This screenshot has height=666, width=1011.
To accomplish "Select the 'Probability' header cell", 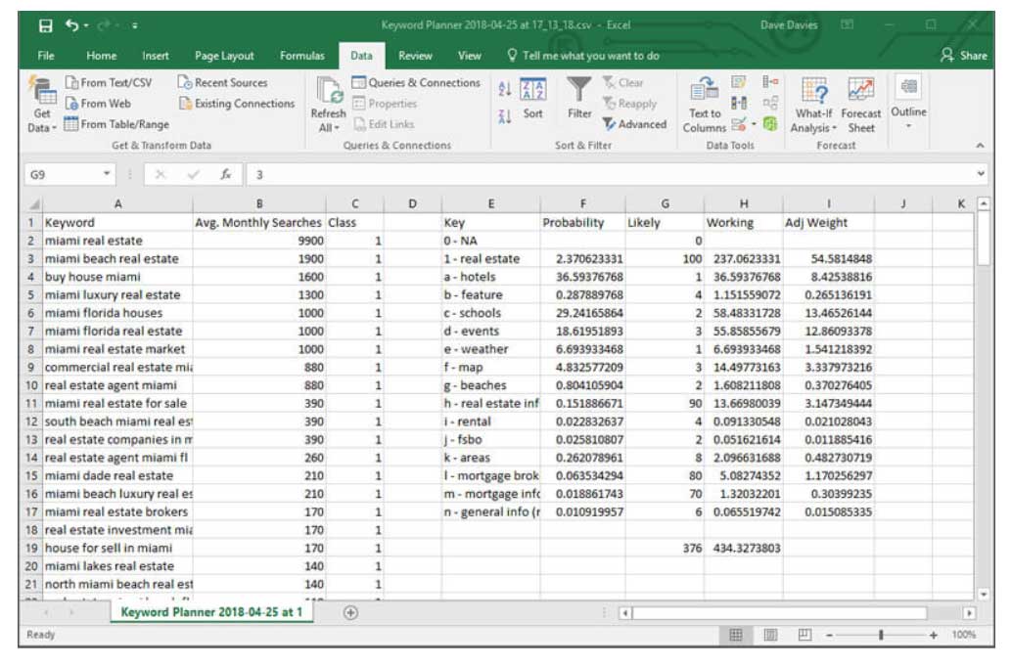I will [582, 223].
